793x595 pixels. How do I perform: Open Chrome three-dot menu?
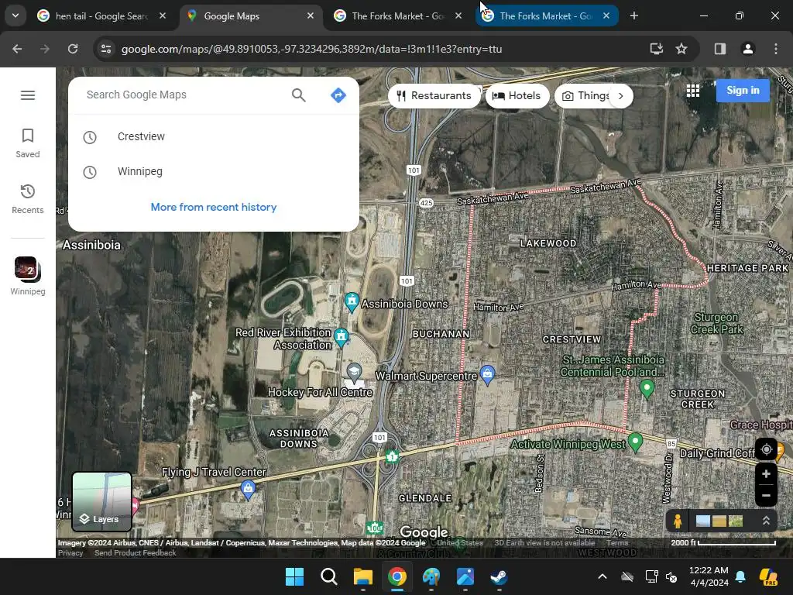tap(776, 49)
